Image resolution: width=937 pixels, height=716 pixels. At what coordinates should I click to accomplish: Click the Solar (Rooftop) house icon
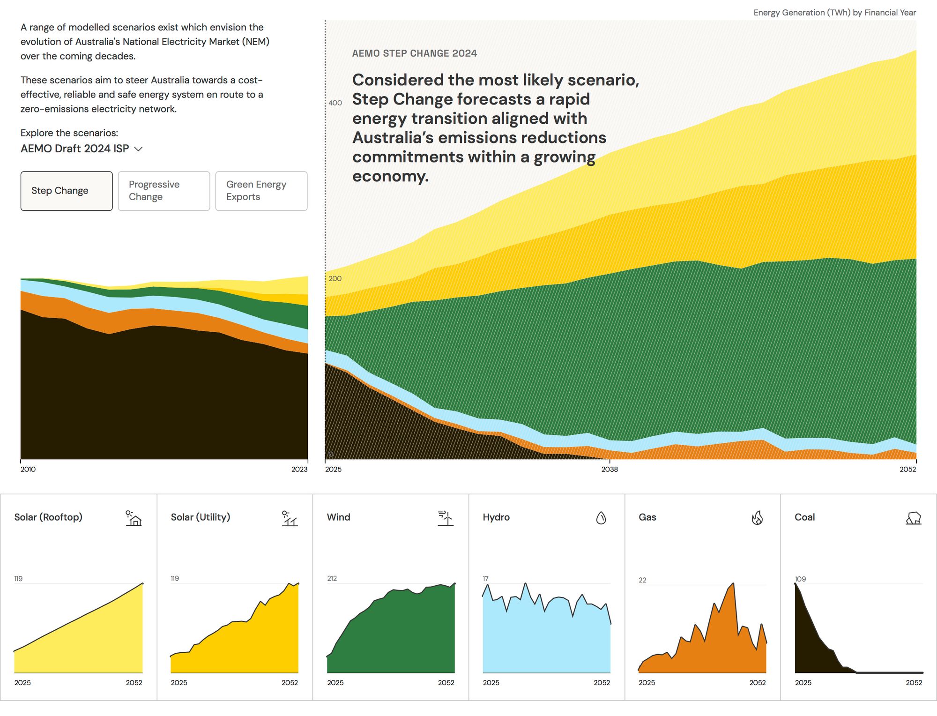click(134, 518)
